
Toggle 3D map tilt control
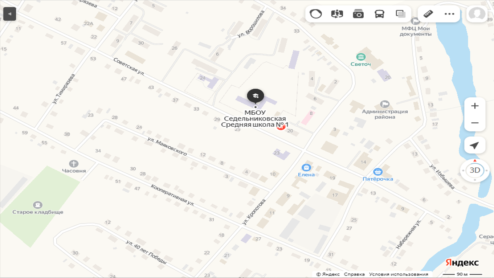[475, 170]
